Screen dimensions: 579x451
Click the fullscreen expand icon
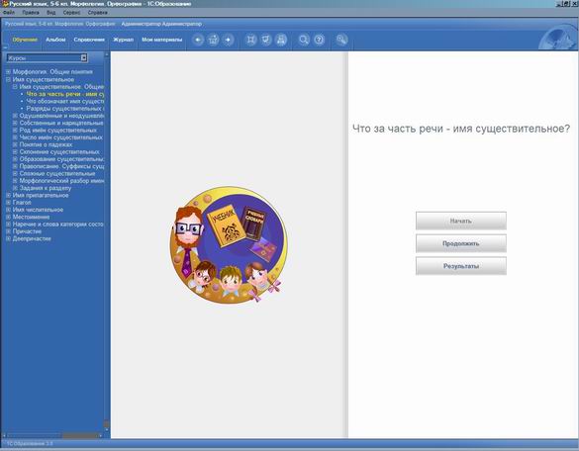[x=250, y=40]
